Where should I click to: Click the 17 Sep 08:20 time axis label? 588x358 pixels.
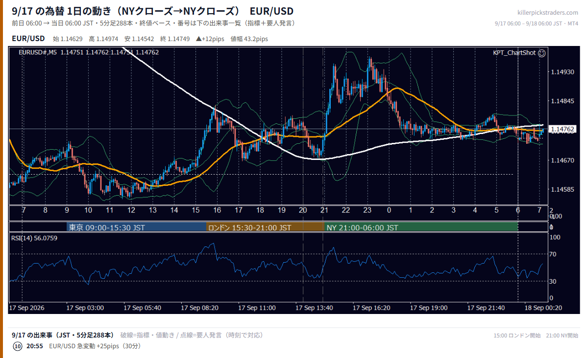click(x=200, y=308)
